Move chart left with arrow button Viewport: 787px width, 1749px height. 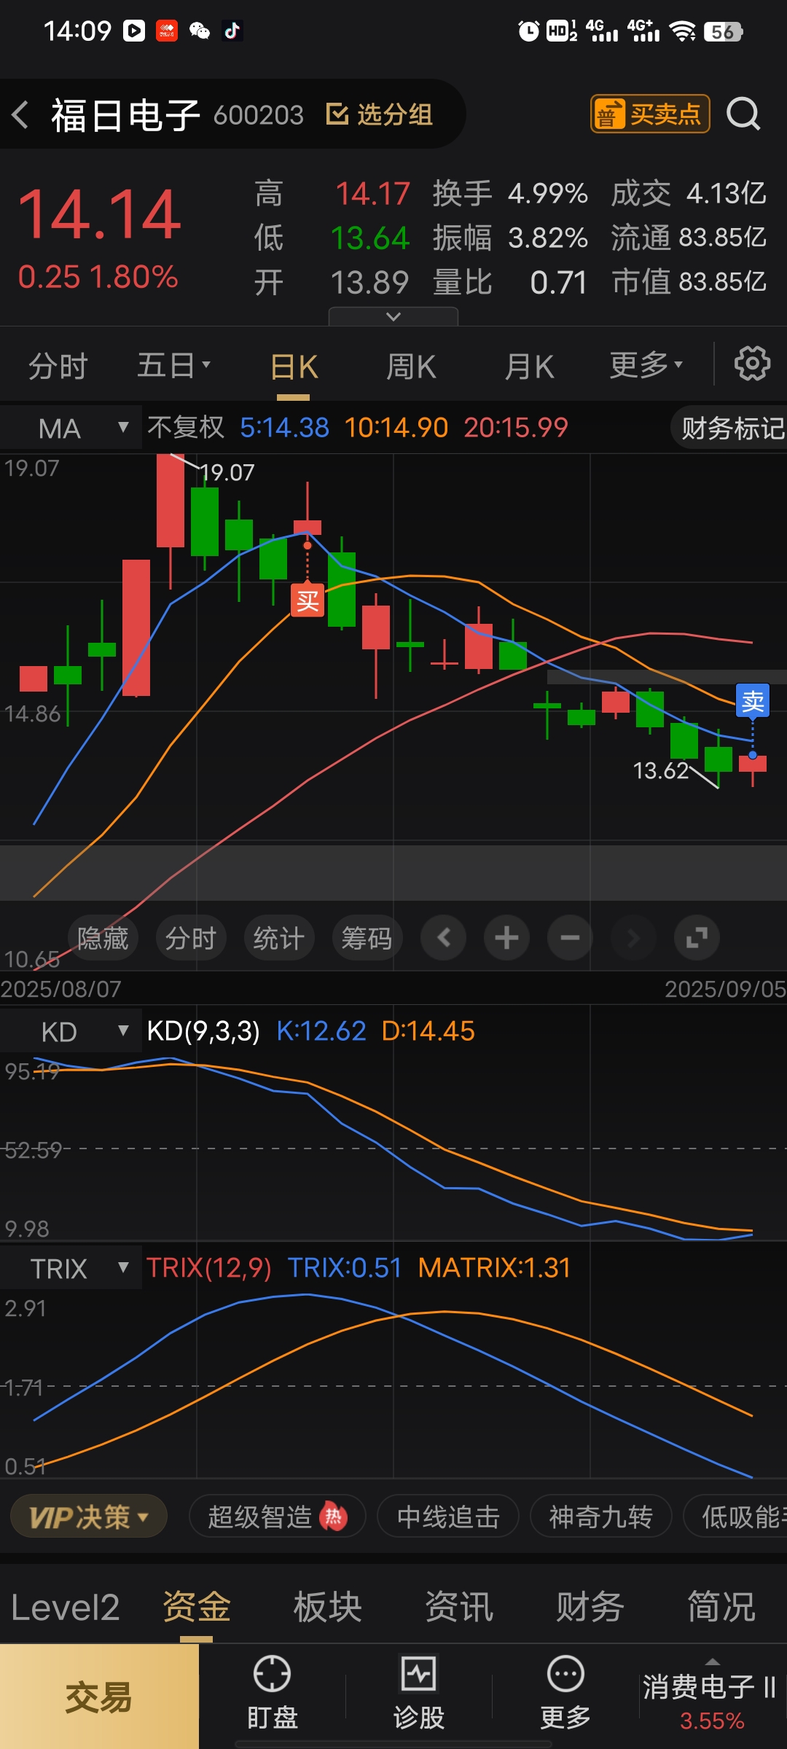click(444, 938)
